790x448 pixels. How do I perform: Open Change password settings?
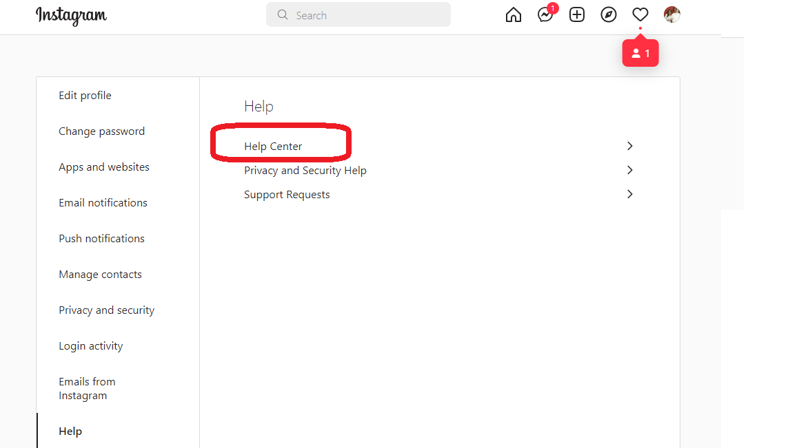coord(102,131)
